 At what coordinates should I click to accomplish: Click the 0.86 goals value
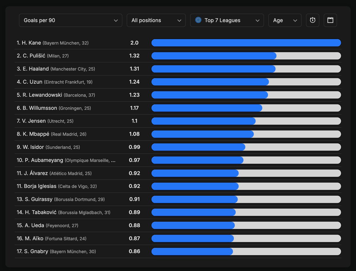[x=134, y=251]
